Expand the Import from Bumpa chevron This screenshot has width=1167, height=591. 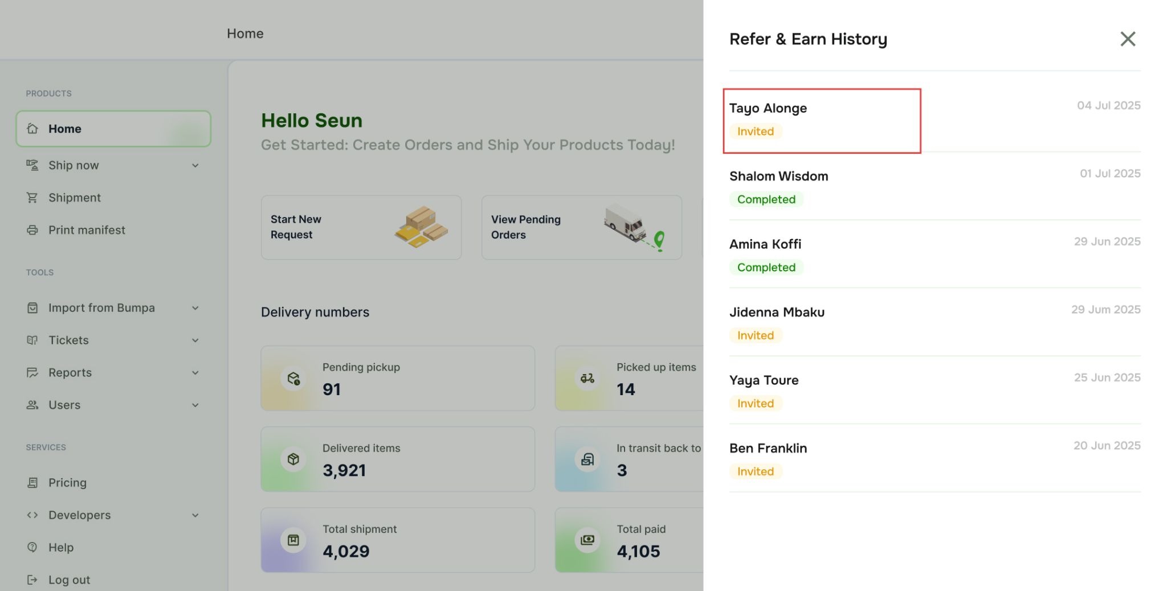[195, 308]
